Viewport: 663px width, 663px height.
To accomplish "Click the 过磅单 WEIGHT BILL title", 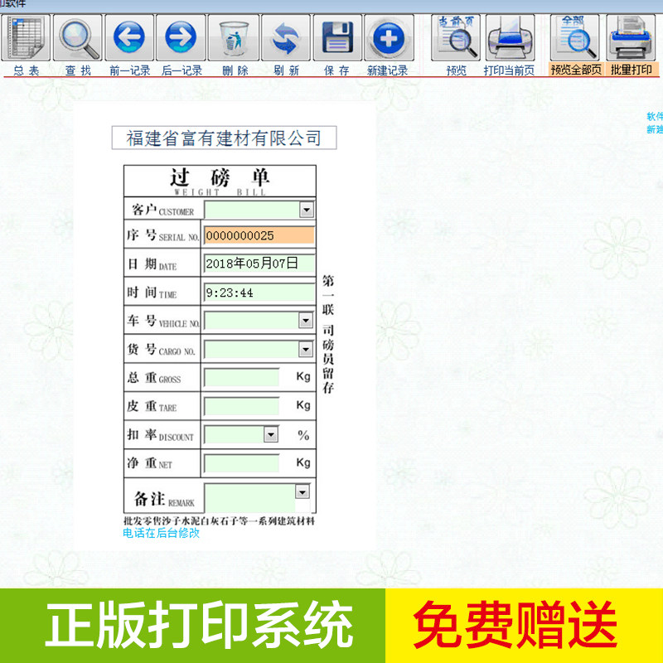I will click(220, 181).
